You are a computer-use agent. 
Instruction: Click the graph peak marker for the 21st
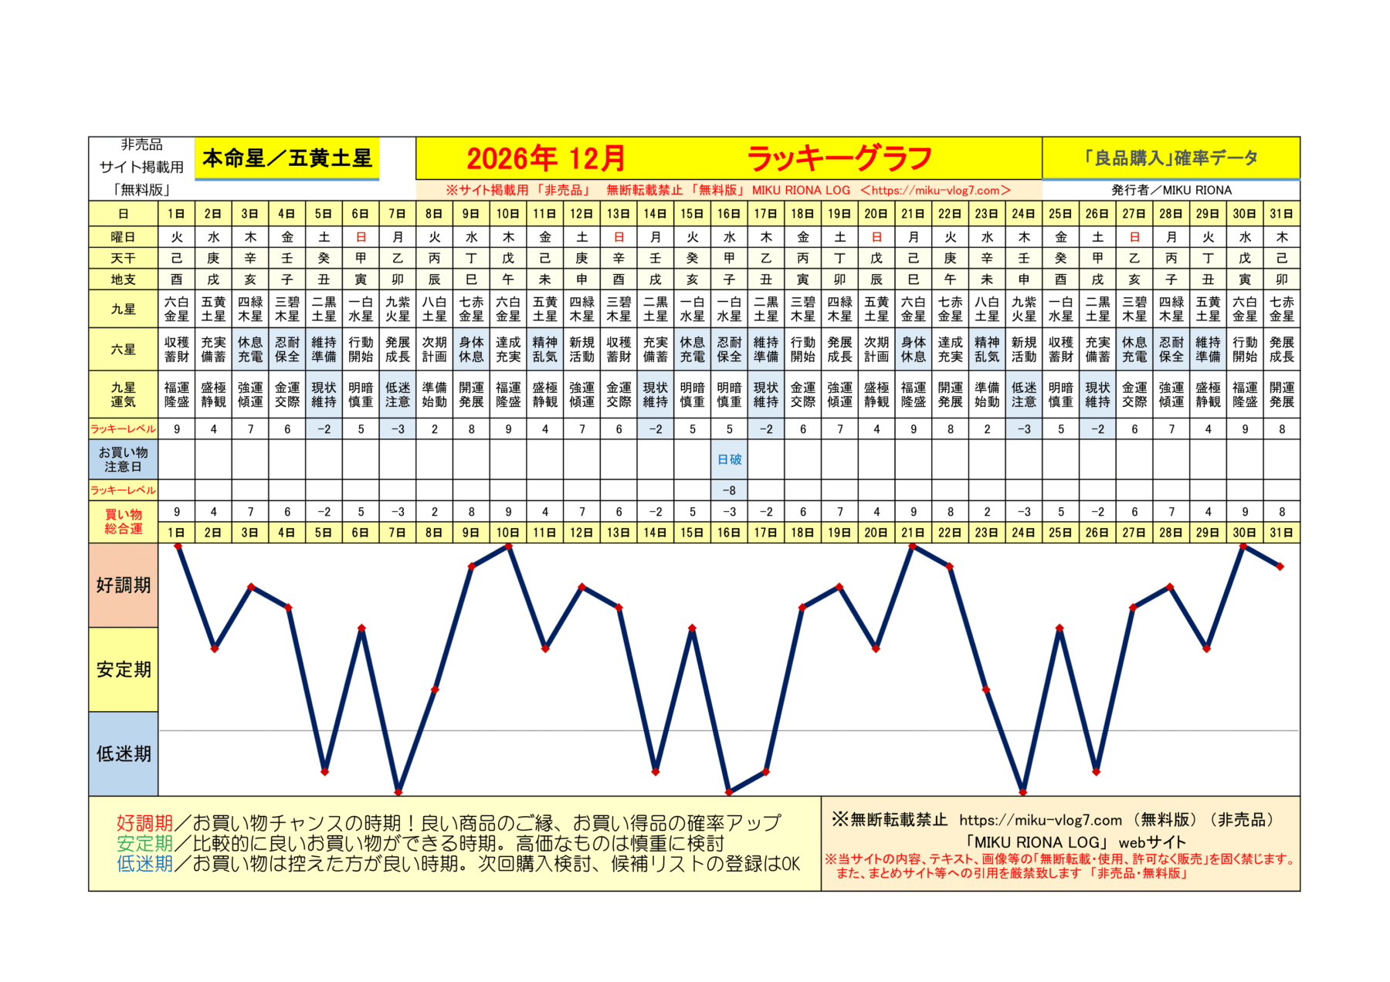coord(913,547)
